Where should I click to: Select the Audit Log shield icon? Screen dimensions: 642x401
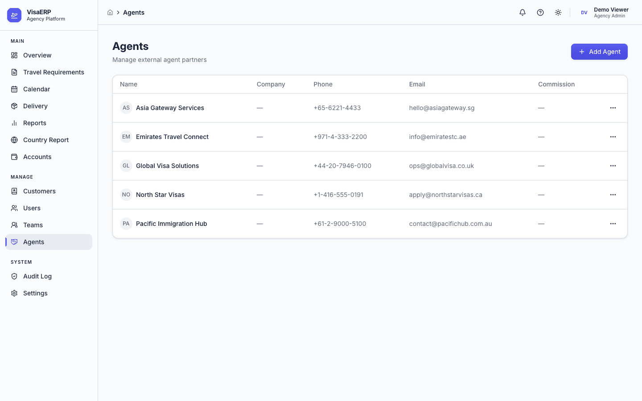click(x=14, y=276)
